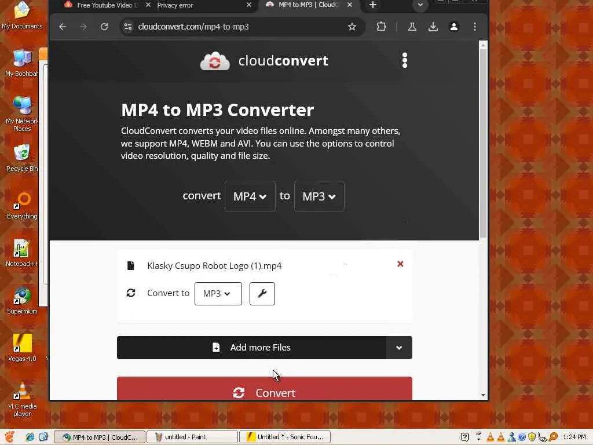Open the tab search dropdown arrow
The image size is (593, 445).
[420, 5]
